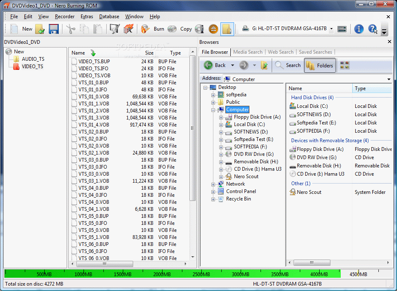Switch to the Media Search tab
This screenshot has height=291, width=397.
248,52
